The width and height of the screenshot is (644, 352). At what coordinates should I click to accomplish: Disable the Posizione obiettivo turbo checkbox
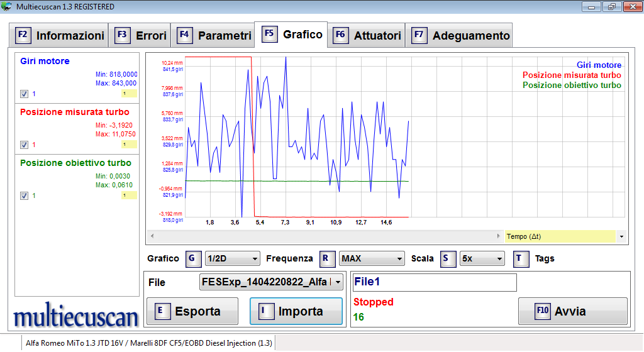[x=24, y=195]
